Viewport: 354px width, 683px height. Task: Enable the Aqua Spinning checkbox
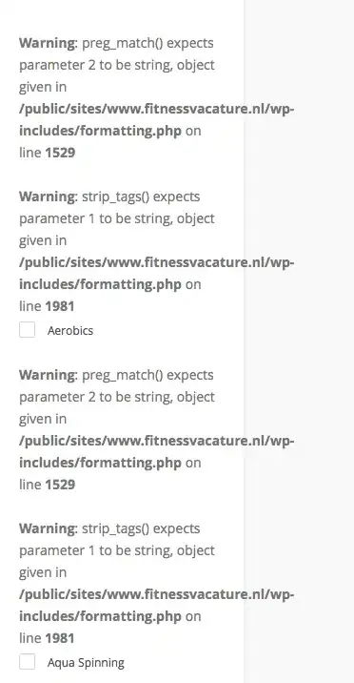click(27, 662)
